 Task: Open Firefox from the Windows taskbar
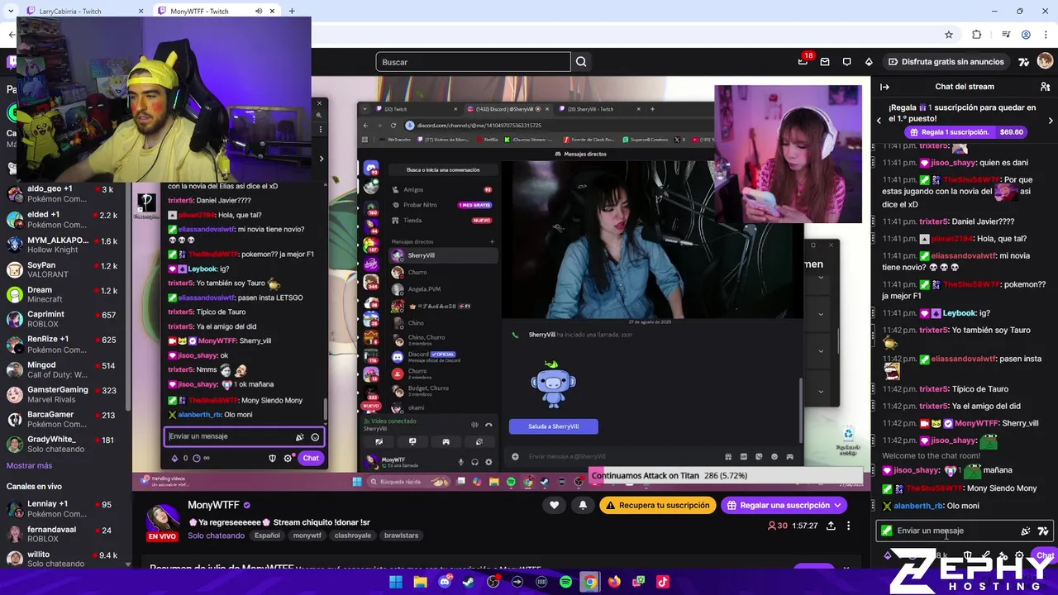[614, 582]
